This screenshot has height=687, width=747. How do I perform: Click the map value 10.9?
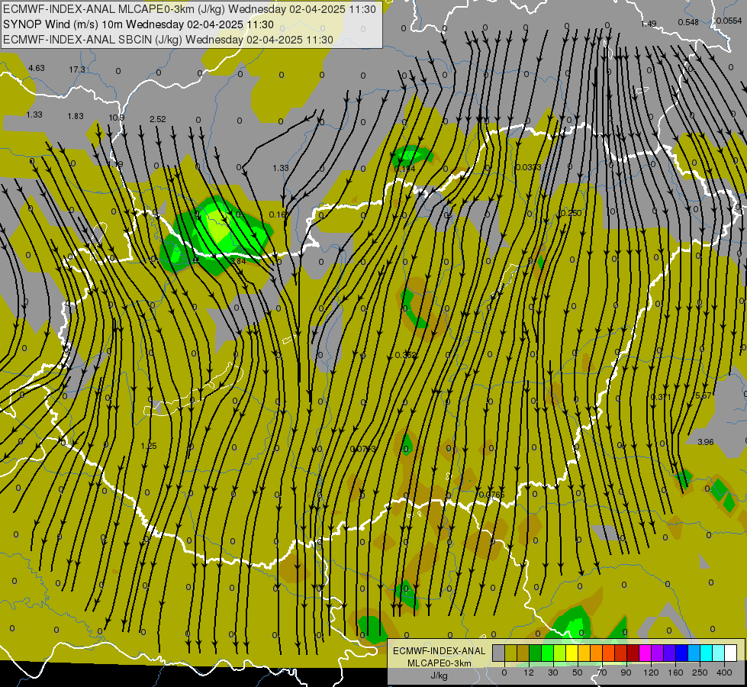coord(116,118)
